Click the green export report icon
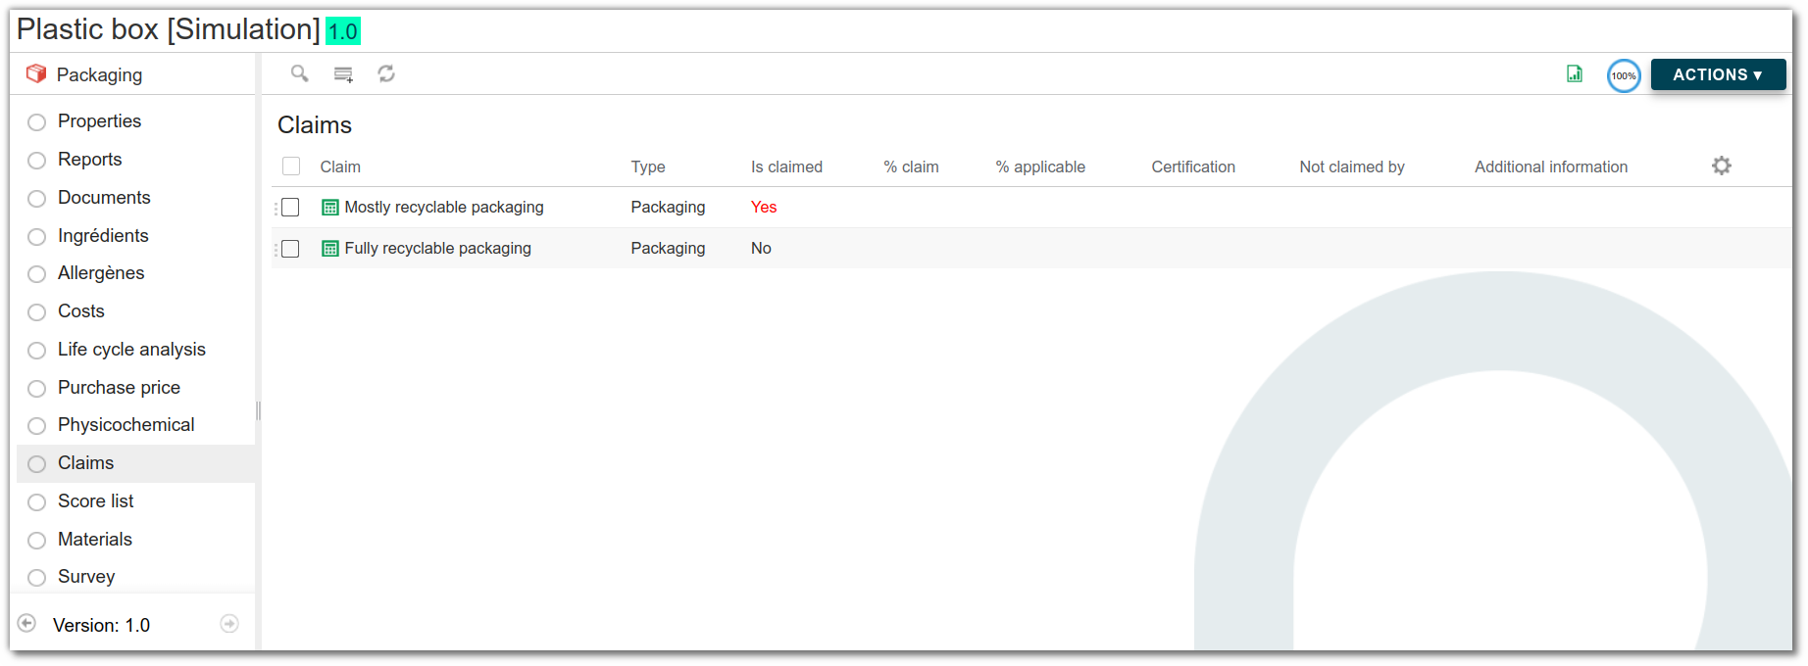 pyautogui.click(x=1575, y=74)
